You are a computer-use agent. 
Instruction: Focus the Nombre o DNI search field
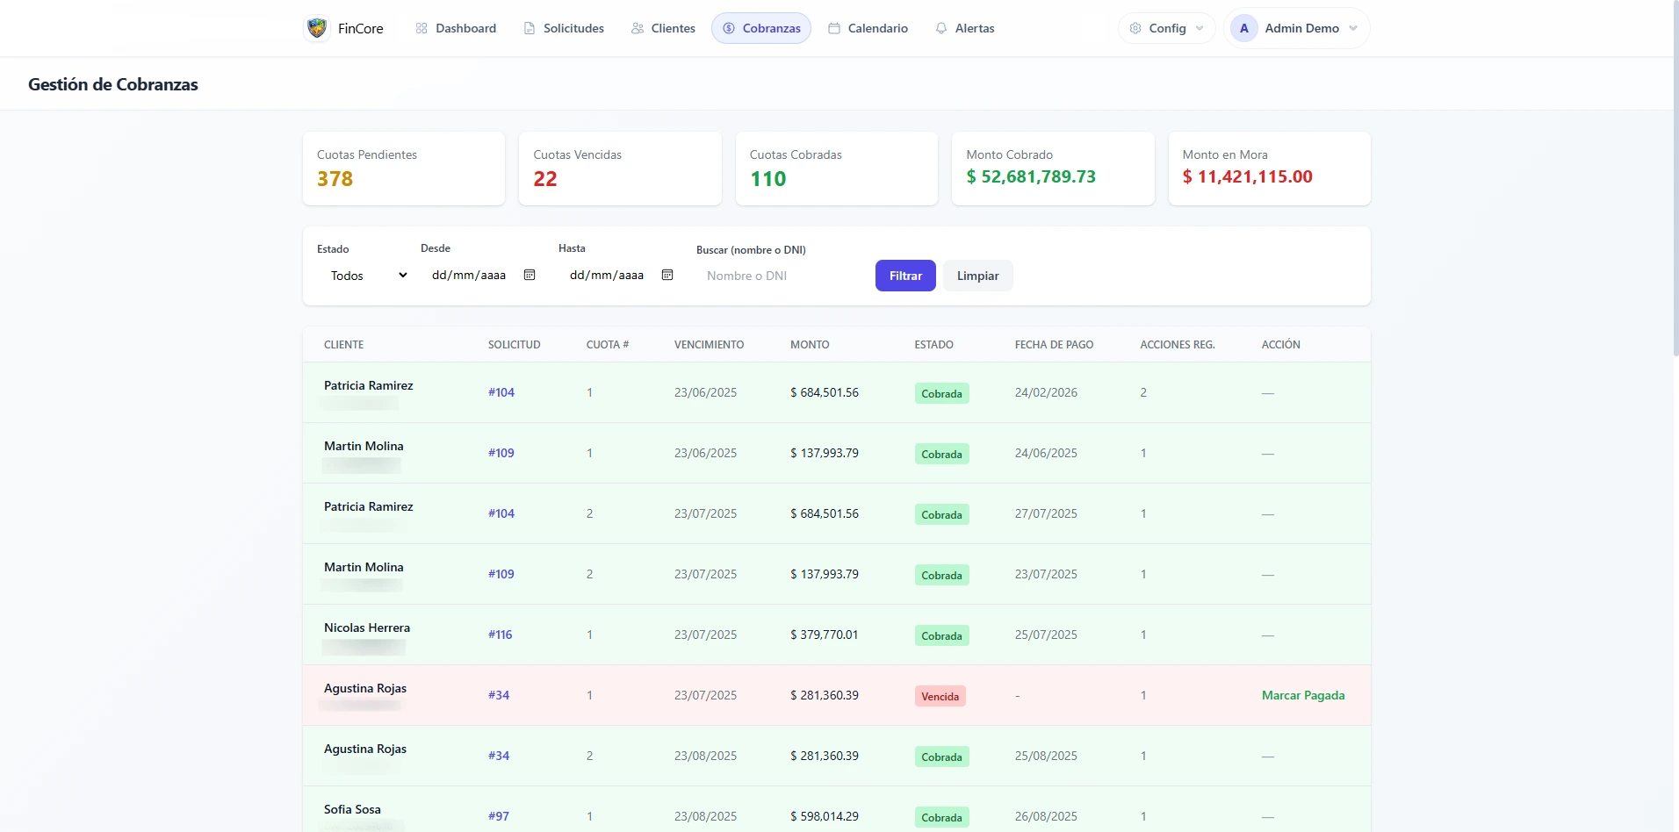[779, 276]
